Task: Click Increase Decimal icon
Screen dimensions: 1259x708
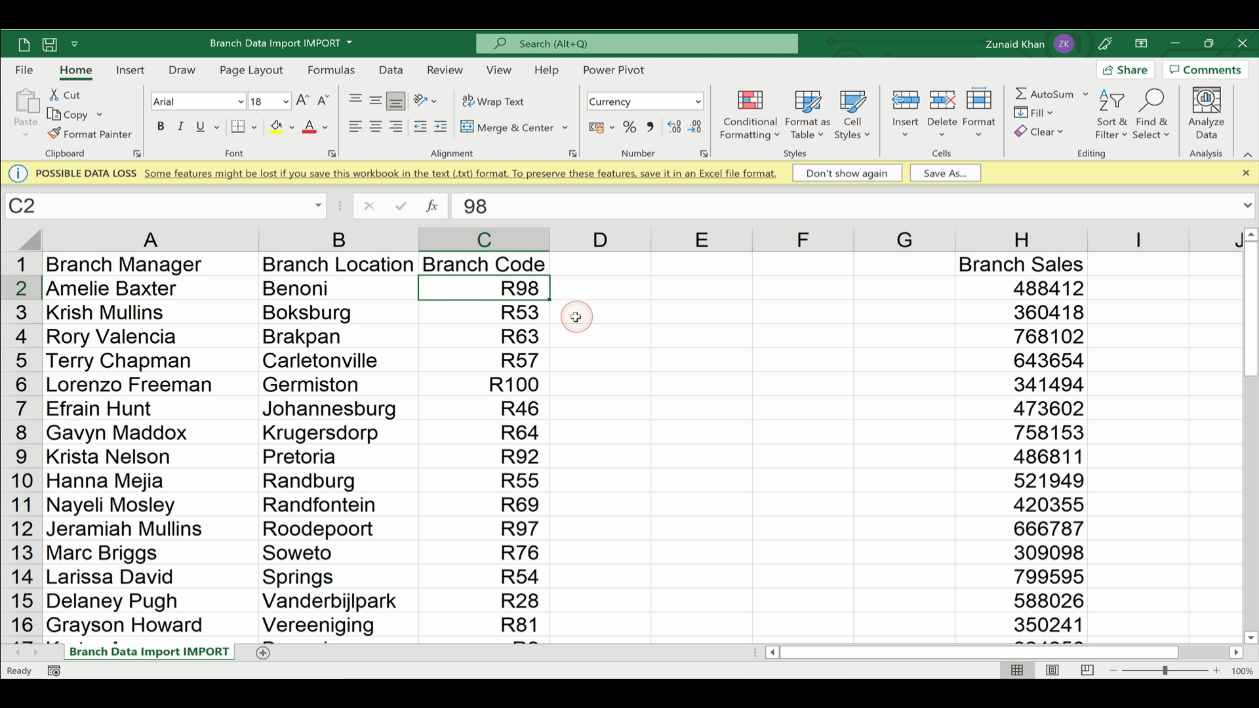Action: [x=674, y=127]
